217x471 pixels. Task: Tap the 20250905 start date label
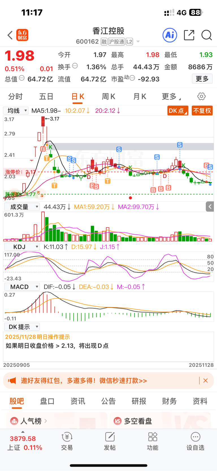(16, 365)
